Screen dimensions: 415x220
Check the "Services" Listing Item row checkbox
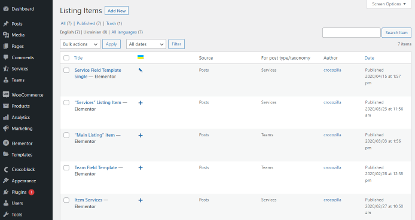pos(66,102)
